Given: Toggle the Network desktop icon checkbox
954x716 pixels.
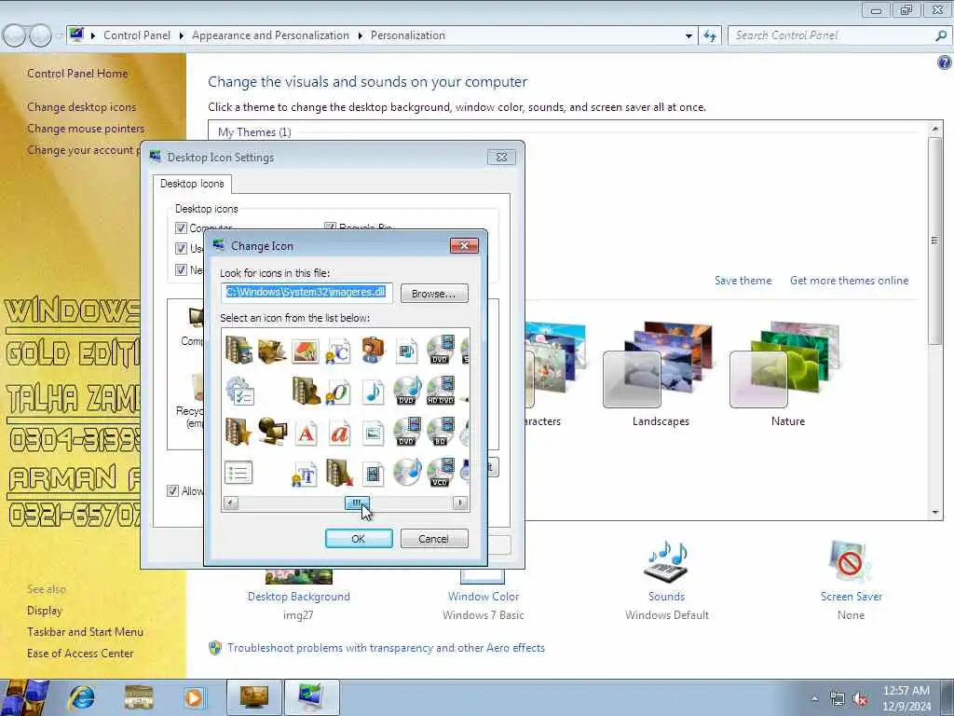Looking at the screenshot, I should [x=181, y=269].
